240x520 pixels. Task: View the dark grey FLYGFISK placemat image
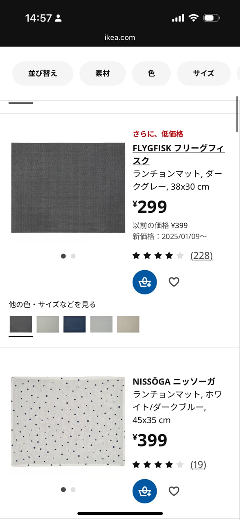coord(68,188)
